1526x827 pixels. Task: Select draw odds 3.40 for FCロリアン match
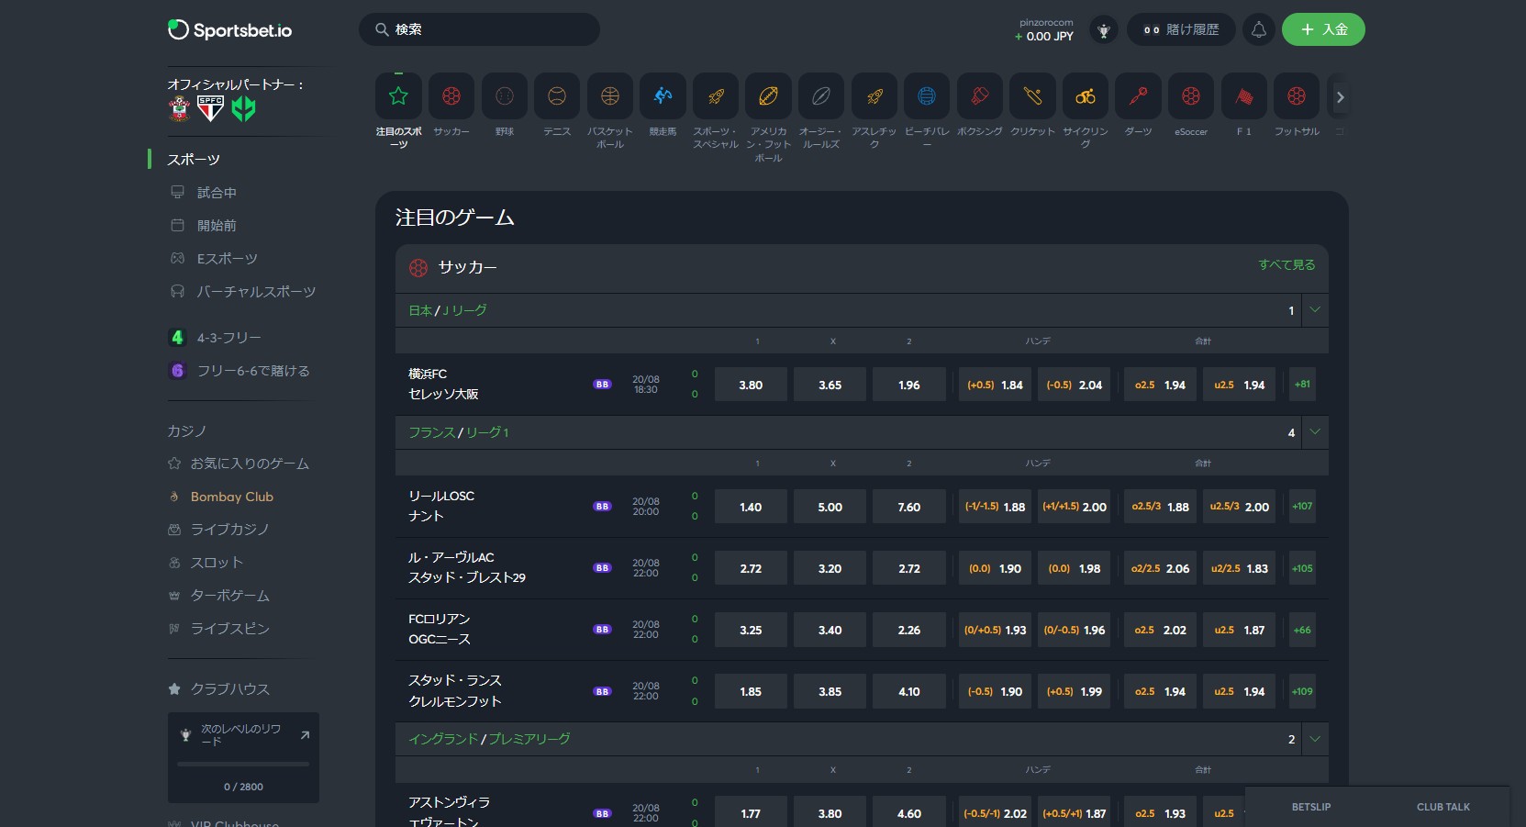[830, 630]
